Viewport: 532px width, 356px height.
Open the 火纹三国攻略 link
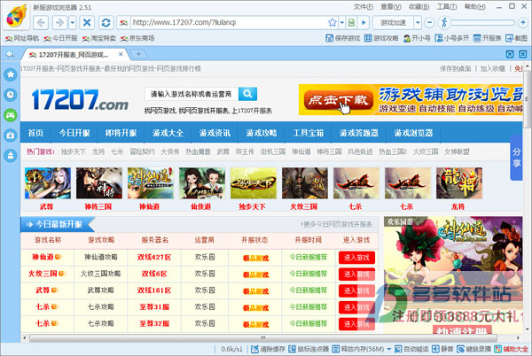tap(100, 274)
